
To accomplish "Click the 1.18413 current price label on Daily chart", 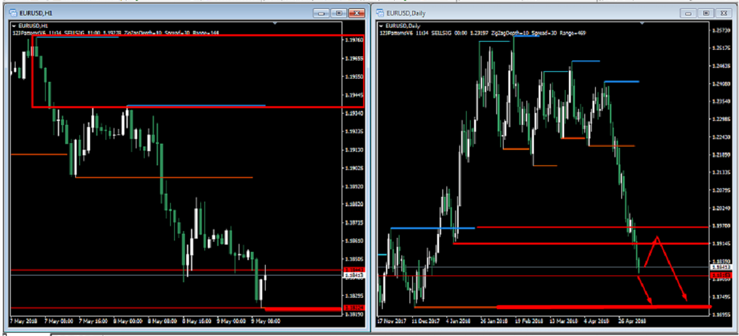I will click(721, 267).
